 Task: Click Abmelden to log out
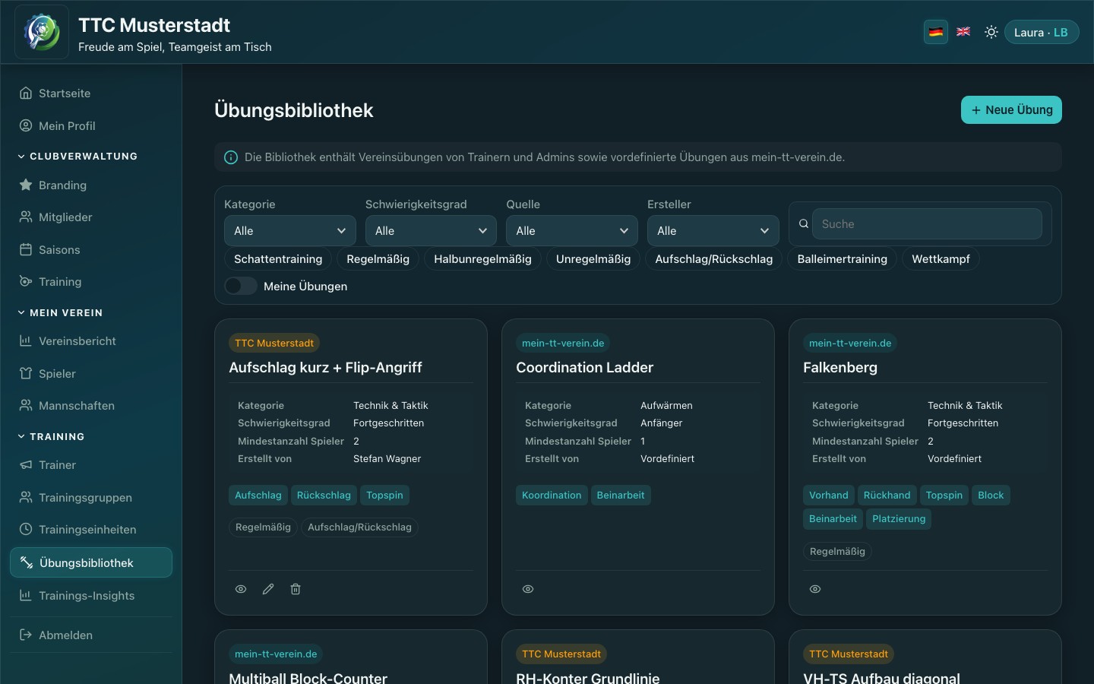pyautogui.click(x=91, y=635)
